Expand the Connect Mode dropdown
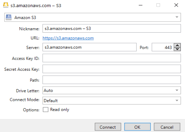Screen dimensions: 185x132 point(112,100)
